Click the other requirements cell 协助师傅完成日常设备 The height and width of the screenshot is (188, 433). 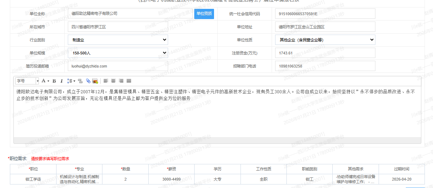pyautogui.click(x=356, y=179)
